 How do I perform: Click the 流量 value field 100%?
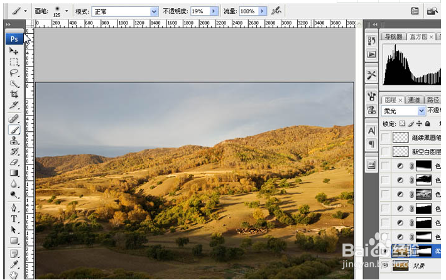tap(249, 11)
